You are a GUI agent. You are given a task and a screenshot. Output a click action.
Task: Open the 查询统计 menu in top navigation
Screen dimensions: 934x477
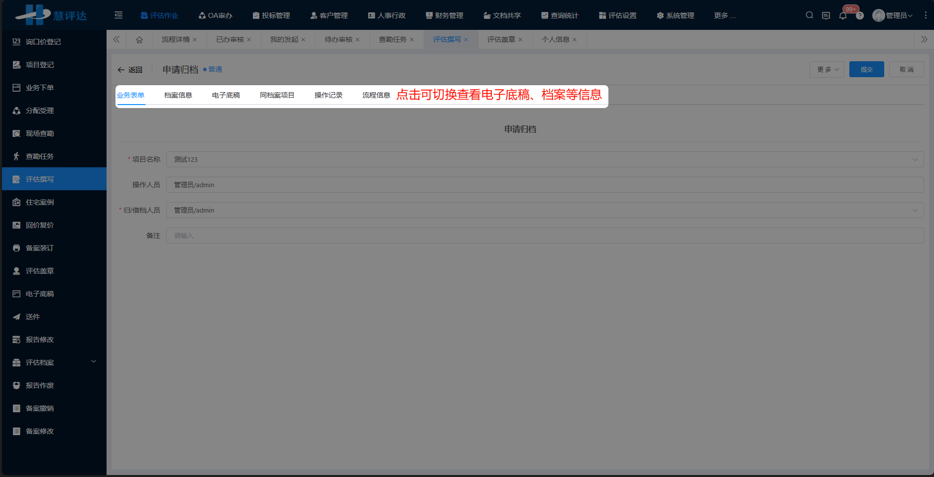pyautogui.click(x=560, y=15)
